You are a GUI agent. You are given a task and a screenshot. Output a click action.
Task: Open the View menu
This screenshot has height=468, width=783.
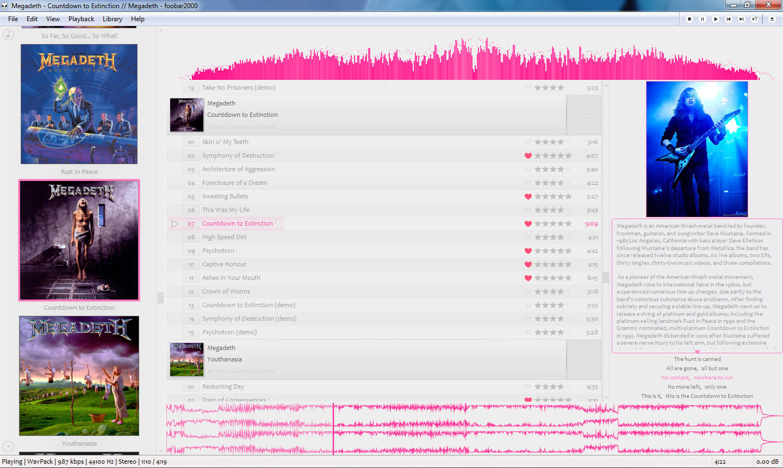tap(53, 19)
